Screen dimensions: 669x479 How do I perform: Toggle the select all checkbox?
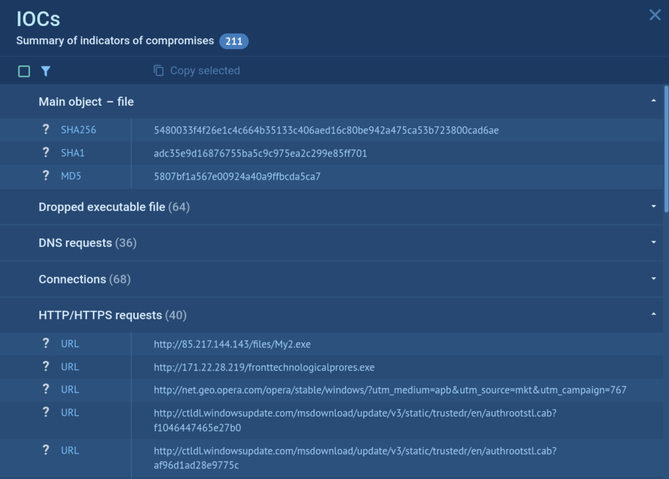click(24, 71)
